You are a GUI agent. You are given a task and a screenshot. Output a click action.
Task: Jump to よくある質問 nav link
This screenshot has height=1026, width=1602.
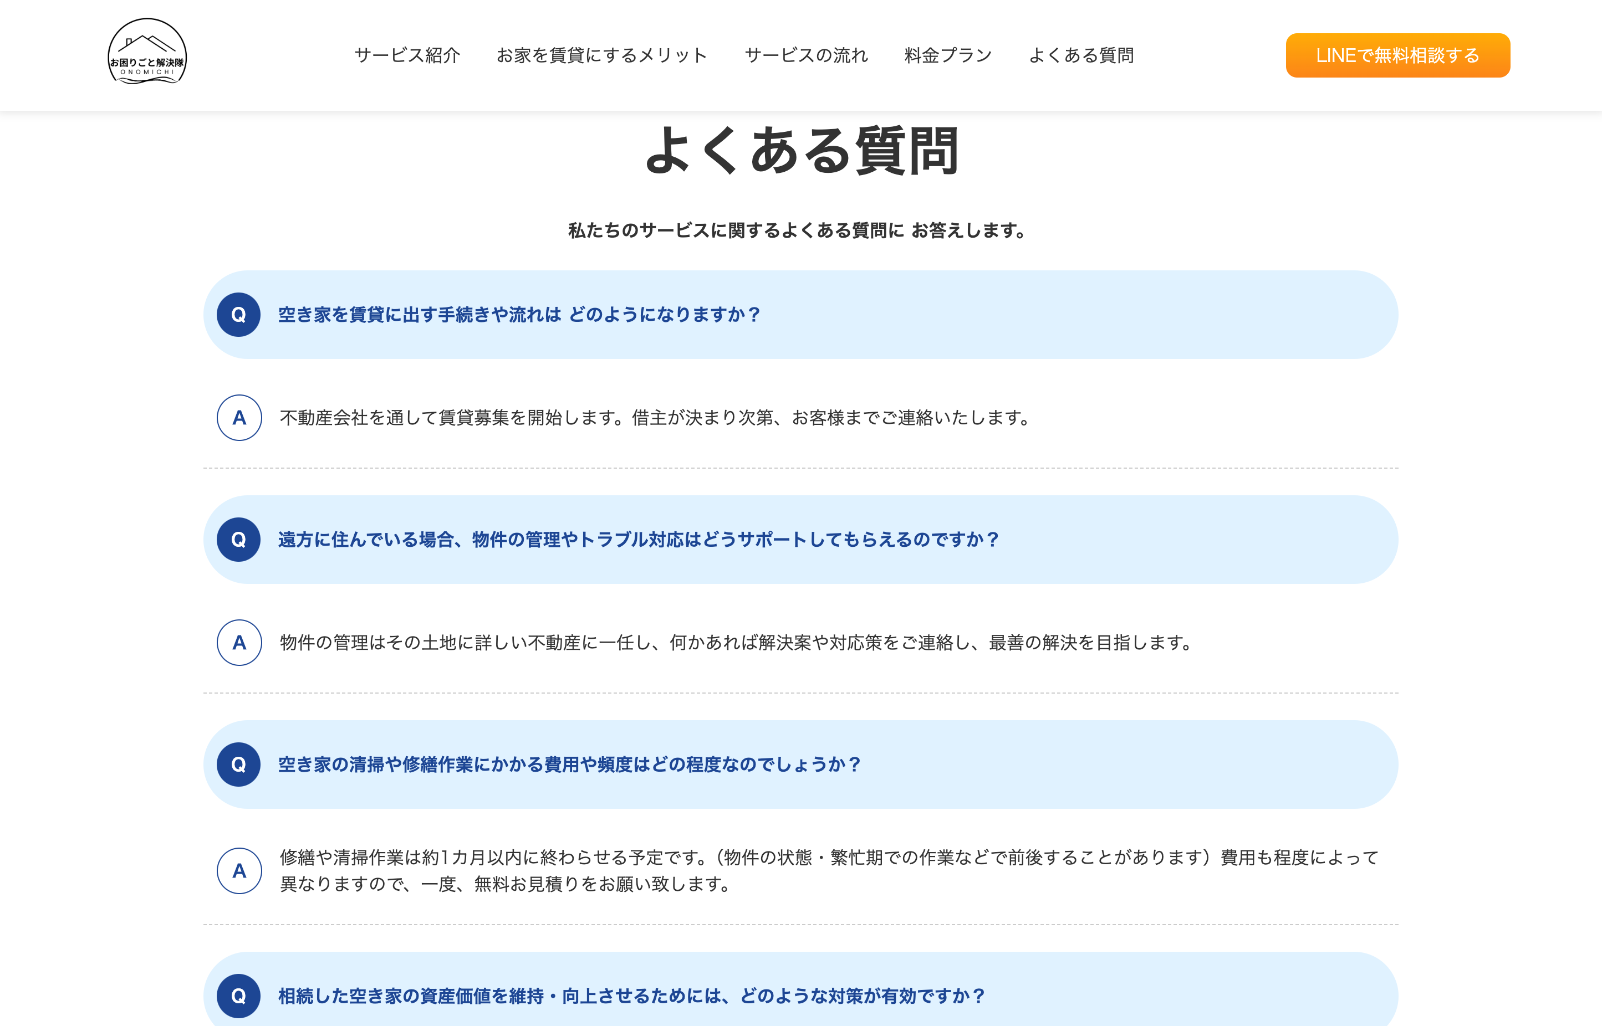(x=1081, y=55)
